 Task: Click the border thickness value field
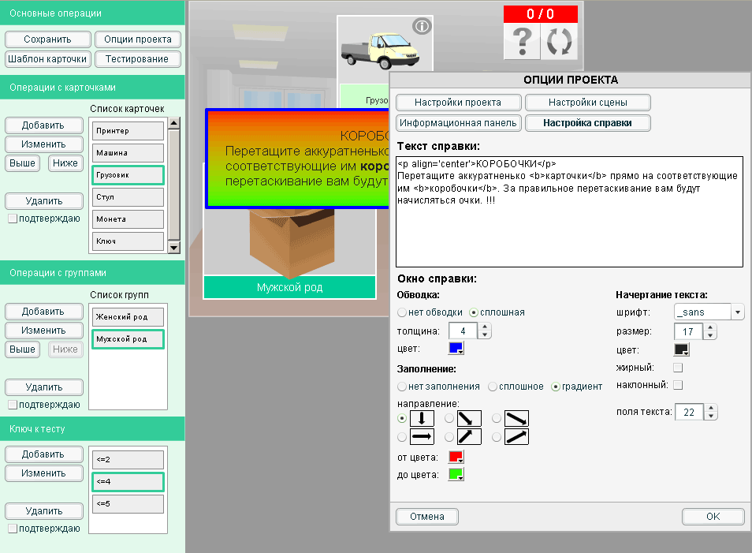pyautogui.click(x=463, y=331)
